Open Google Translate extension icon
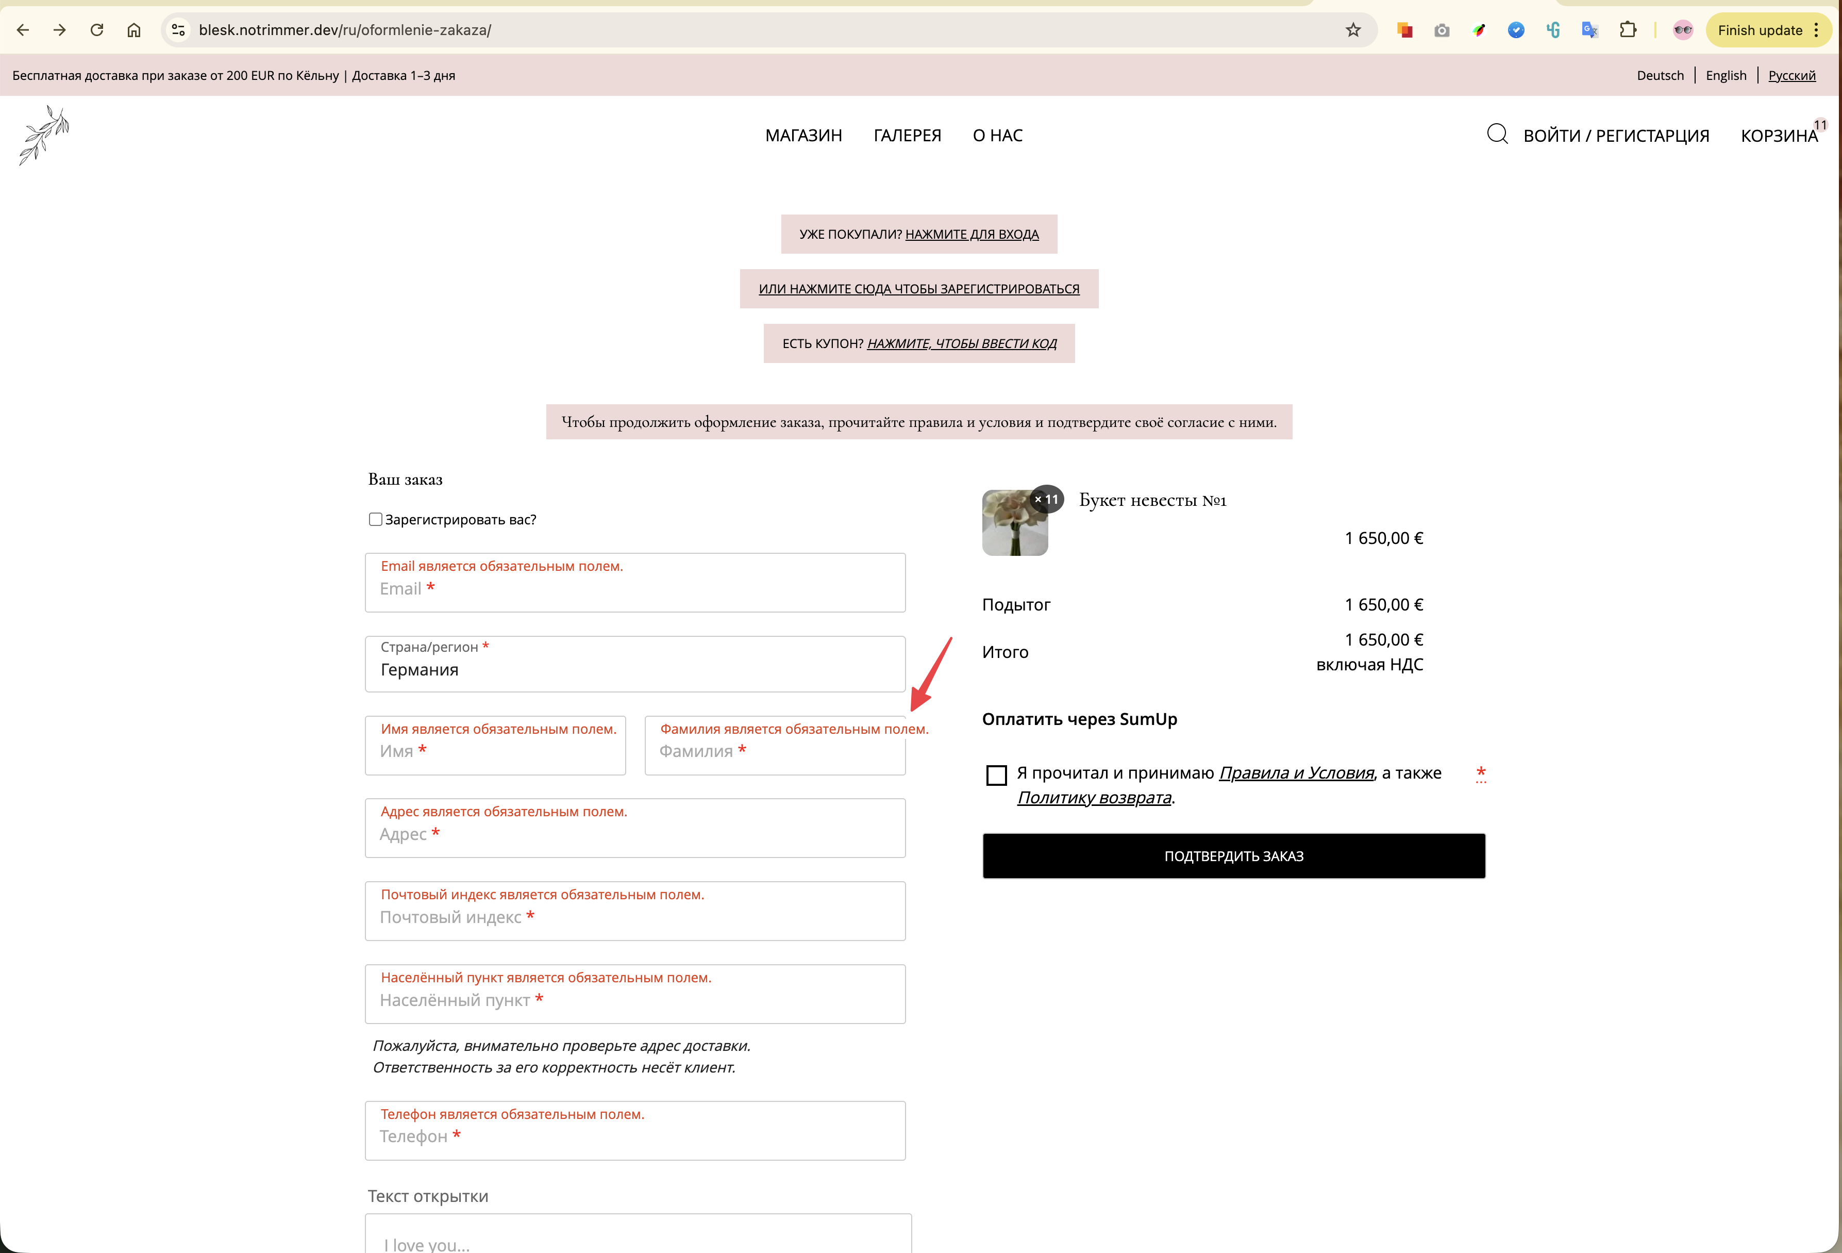The width and height of the screenshot is (1842, 1253). pos(1589,30)
